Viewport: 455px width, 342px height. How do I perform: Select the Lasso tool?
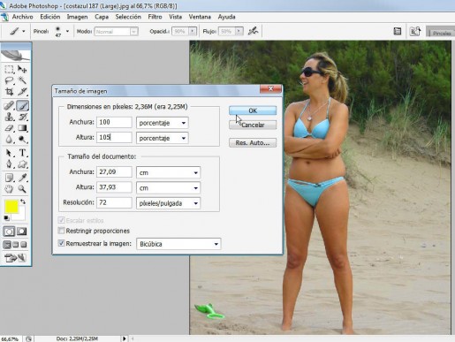[9, 80]
